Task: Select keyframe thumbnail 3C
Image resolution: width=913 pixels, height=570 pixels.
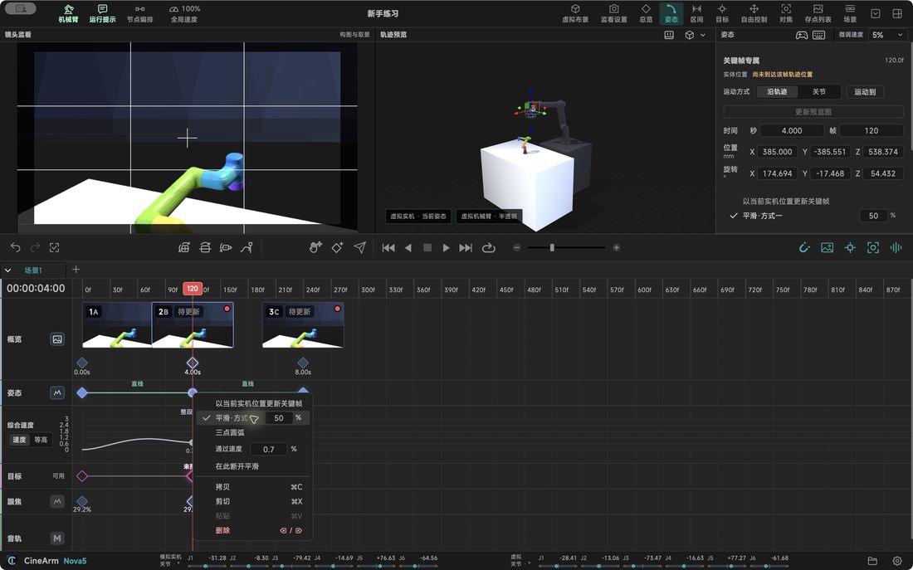Action: [303, 325]
